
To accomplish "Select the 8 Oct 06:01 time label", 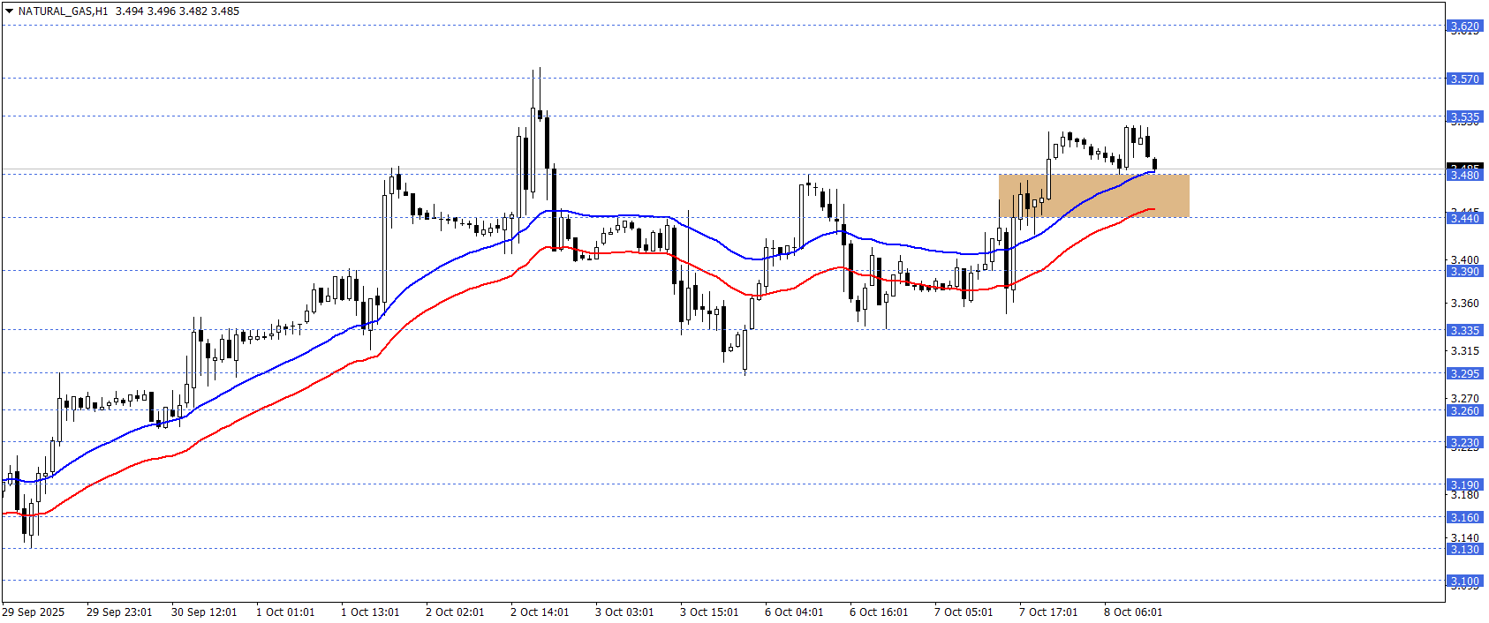I will pos(1133,612).
